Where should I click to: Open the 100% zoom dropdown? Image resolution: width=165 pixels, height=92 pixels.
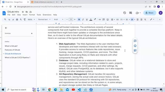[31, 19]
